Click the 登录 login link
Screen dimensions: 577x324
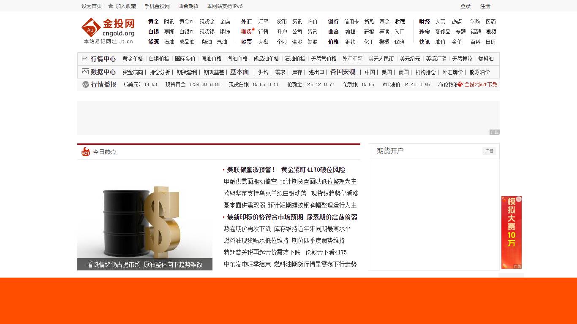tap(465, 6)
